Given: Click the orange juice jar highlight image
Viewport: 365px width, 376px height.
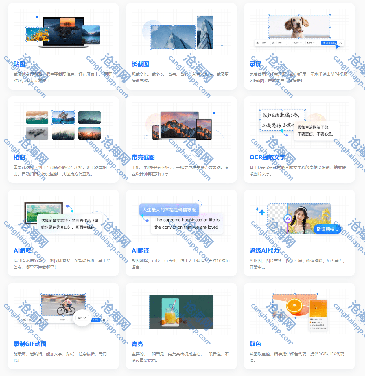Looking at the screenshot, I should [170, 311].
